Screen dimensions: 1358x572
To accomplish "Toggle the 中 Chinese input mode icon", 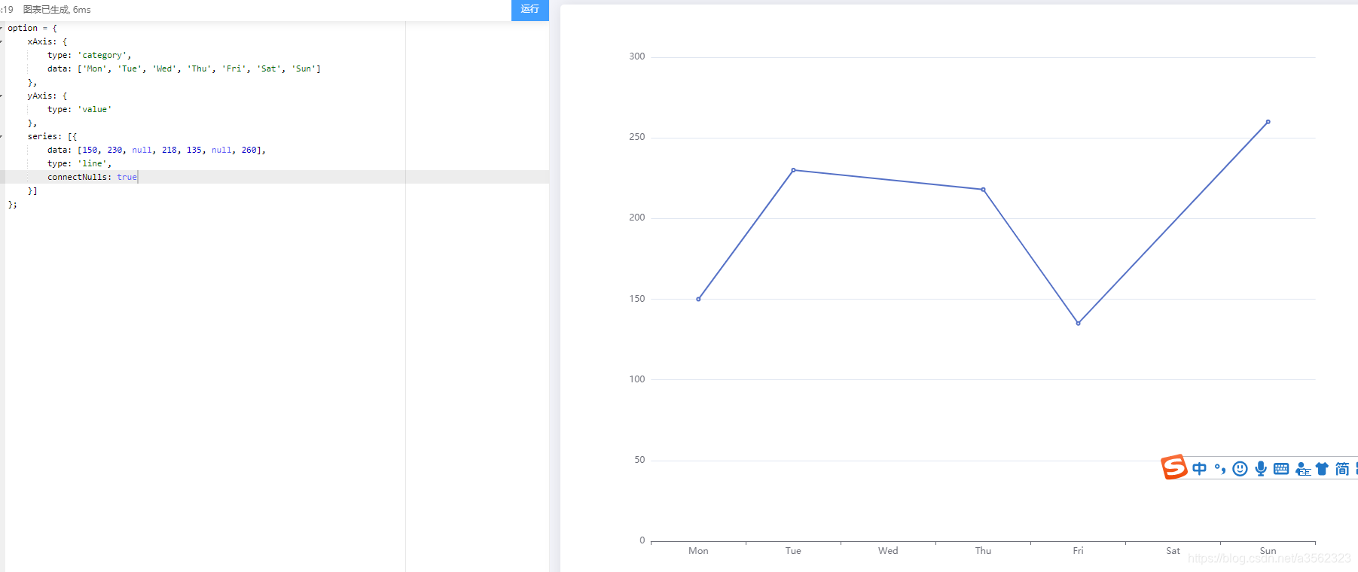I will coord(1199,469).
